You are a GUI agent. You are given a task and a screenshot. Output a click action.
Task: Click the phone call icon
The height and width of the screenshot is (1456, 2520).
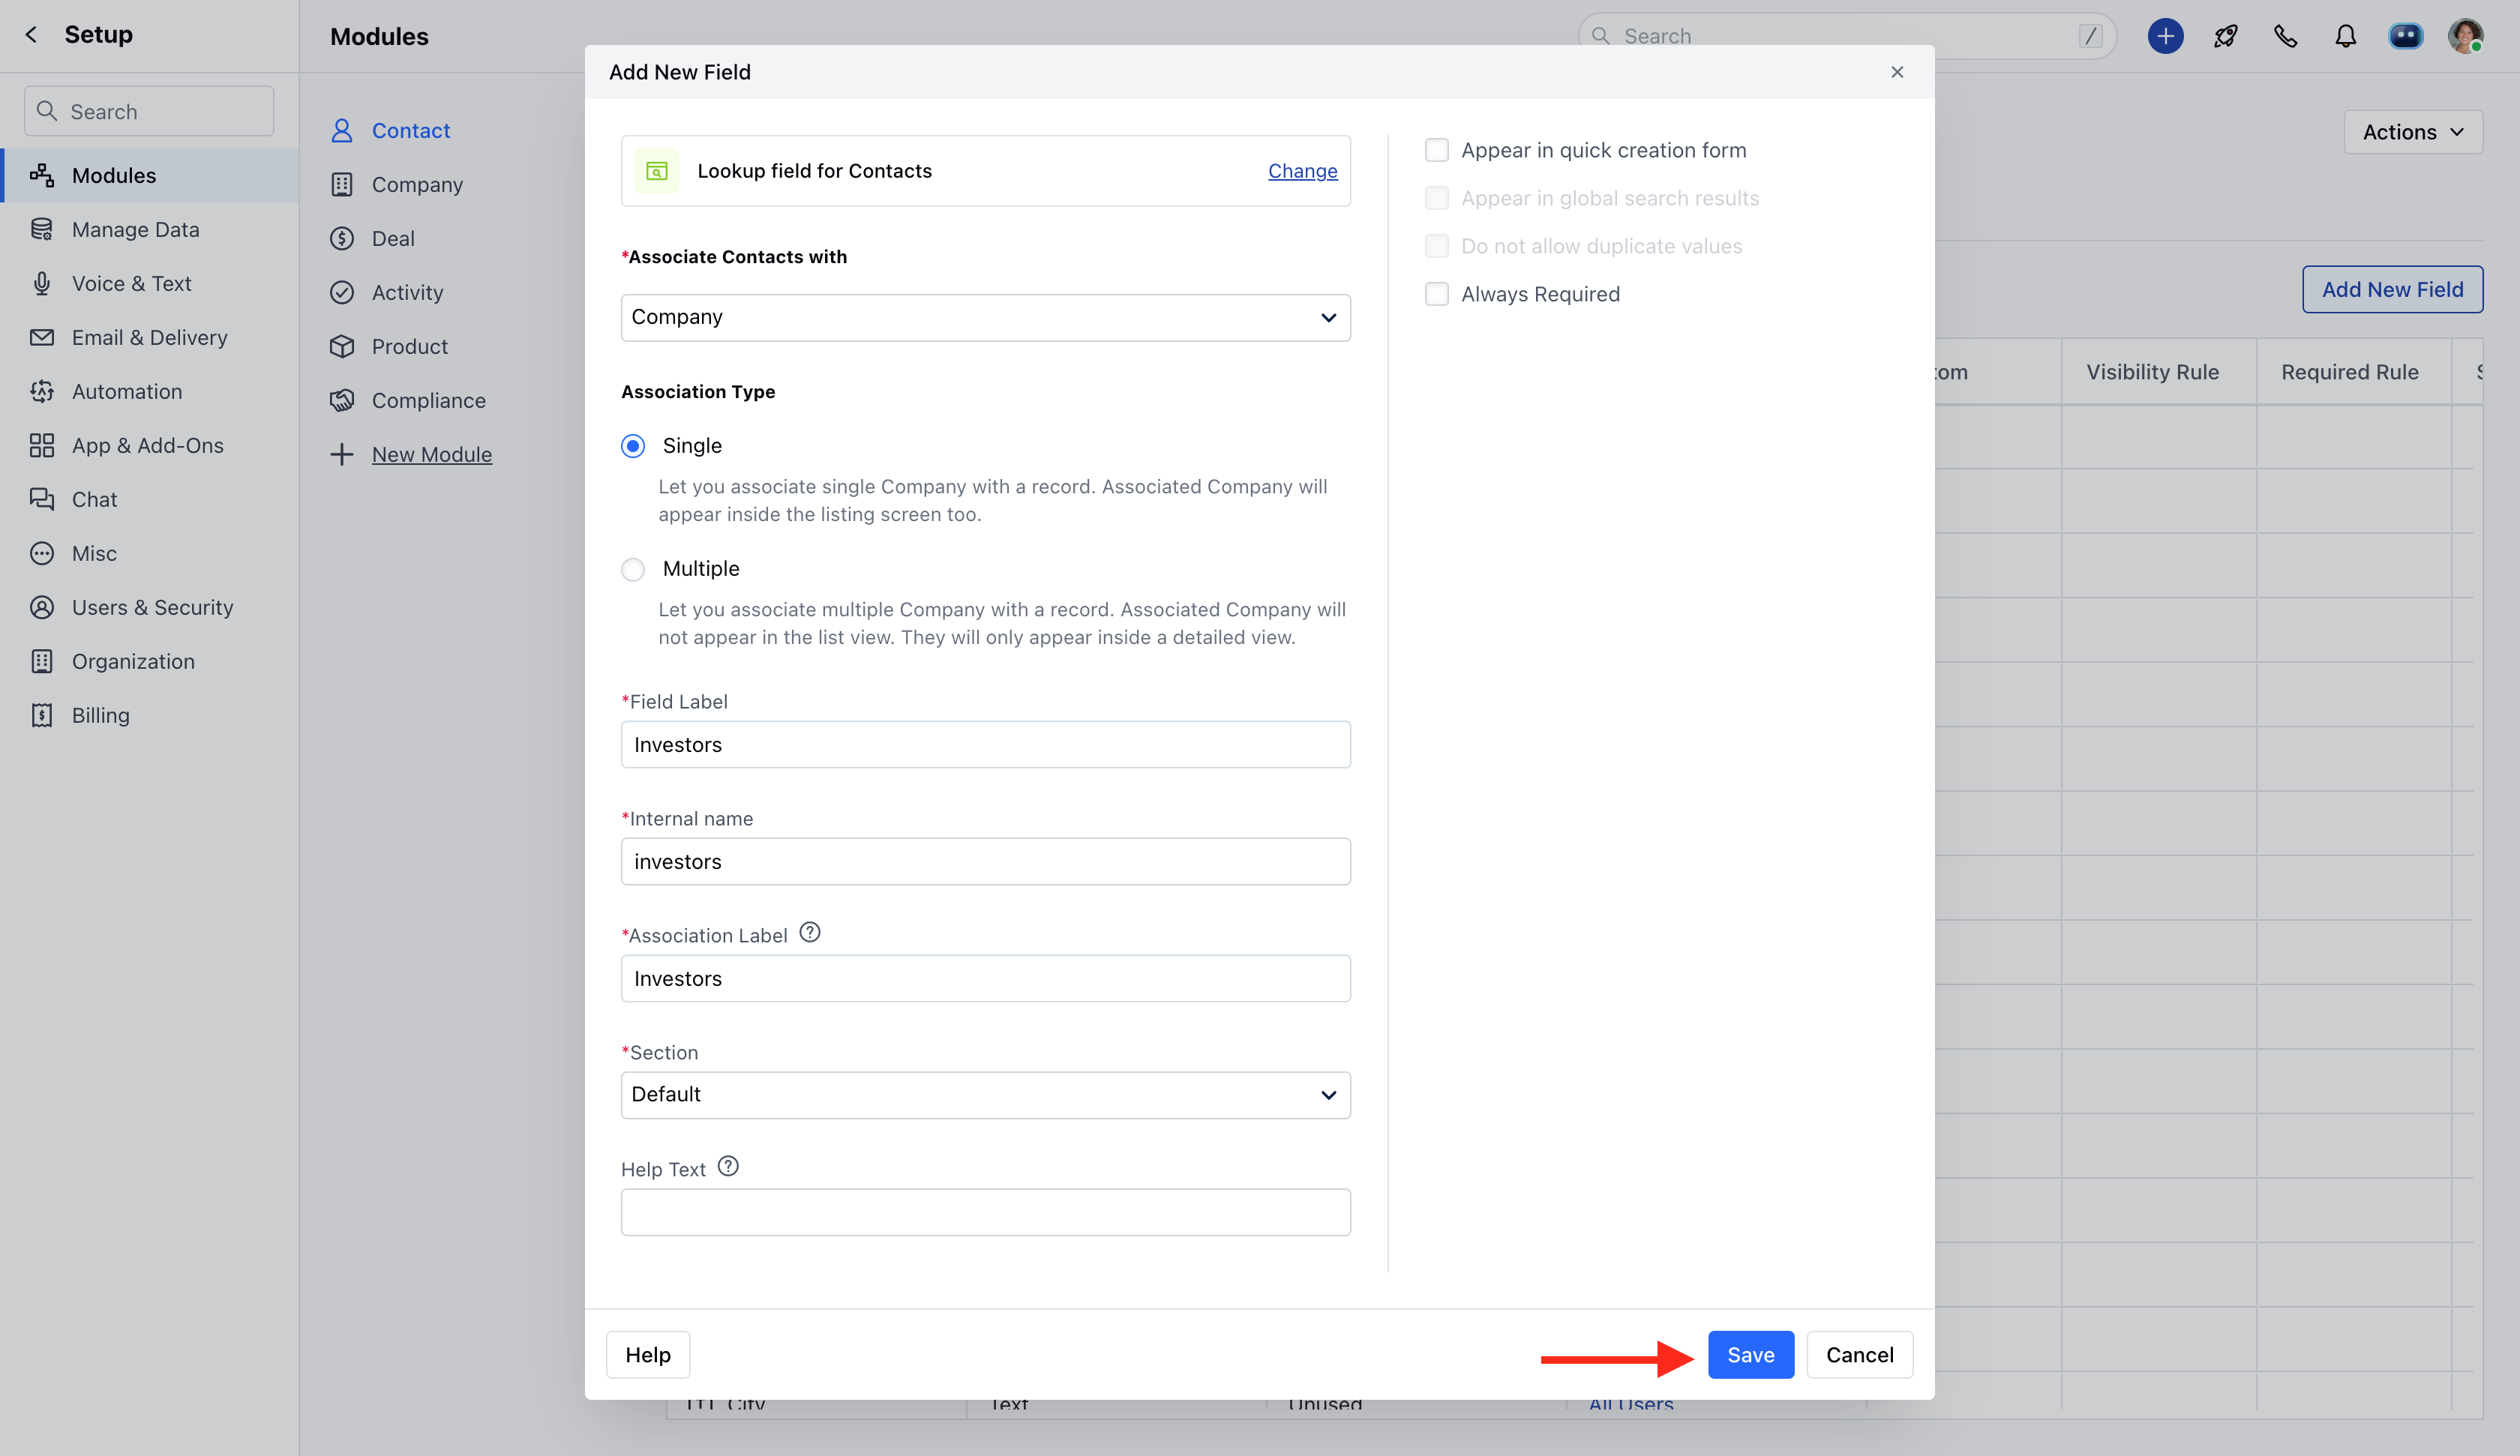click(x=2285, y=36)
